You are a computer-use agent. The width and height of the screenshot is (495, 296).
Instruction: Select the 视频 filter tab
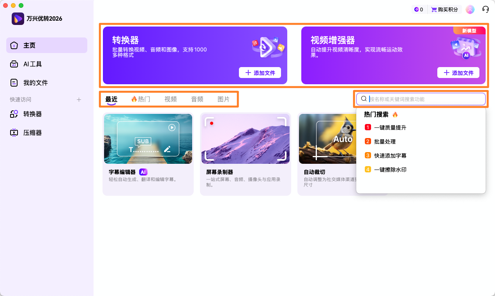[170, 99]
